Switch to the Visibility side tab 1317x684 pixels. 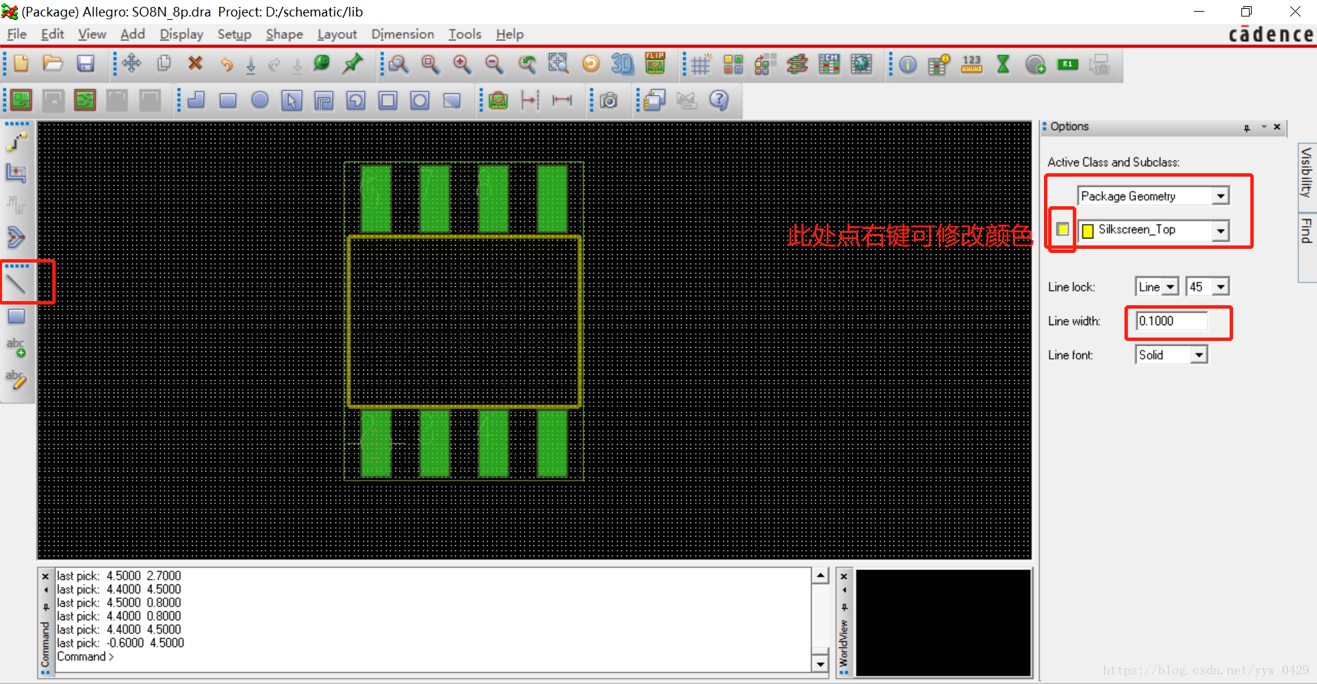(1306, 175)
